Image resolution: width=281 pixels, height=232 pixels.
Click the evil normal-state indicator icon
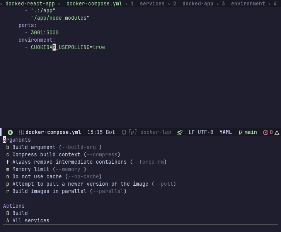[10, 132]
